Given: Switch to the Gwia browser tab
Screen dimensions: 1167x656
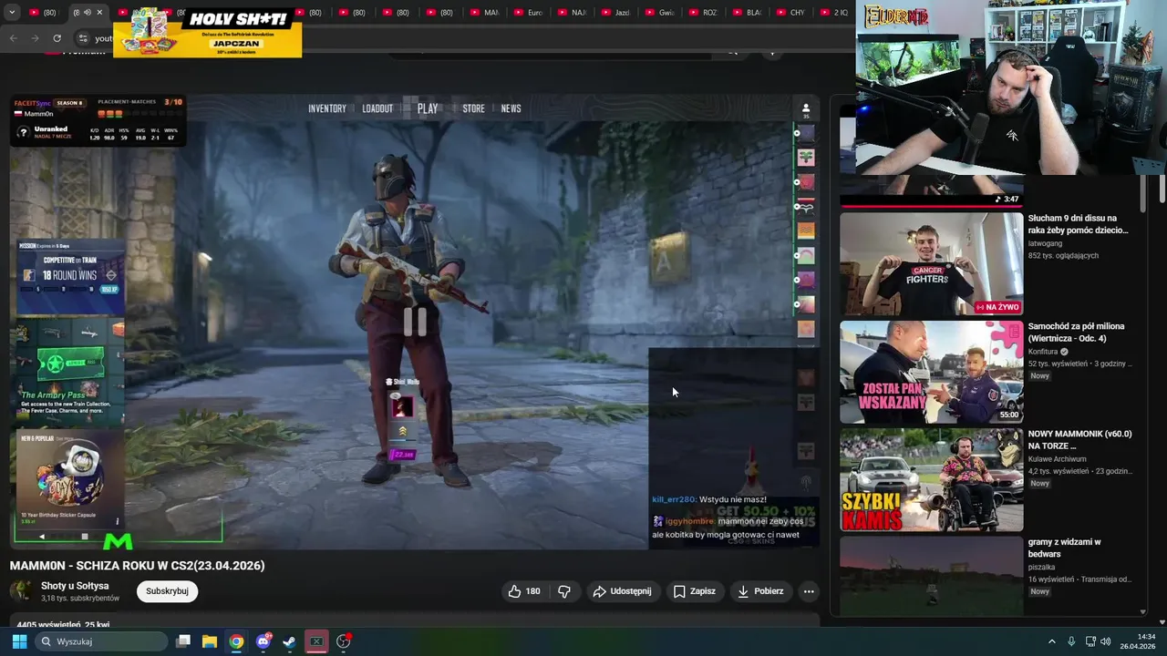Looking at the screenshot, I should pyautogui.click(x=662, y=13).
